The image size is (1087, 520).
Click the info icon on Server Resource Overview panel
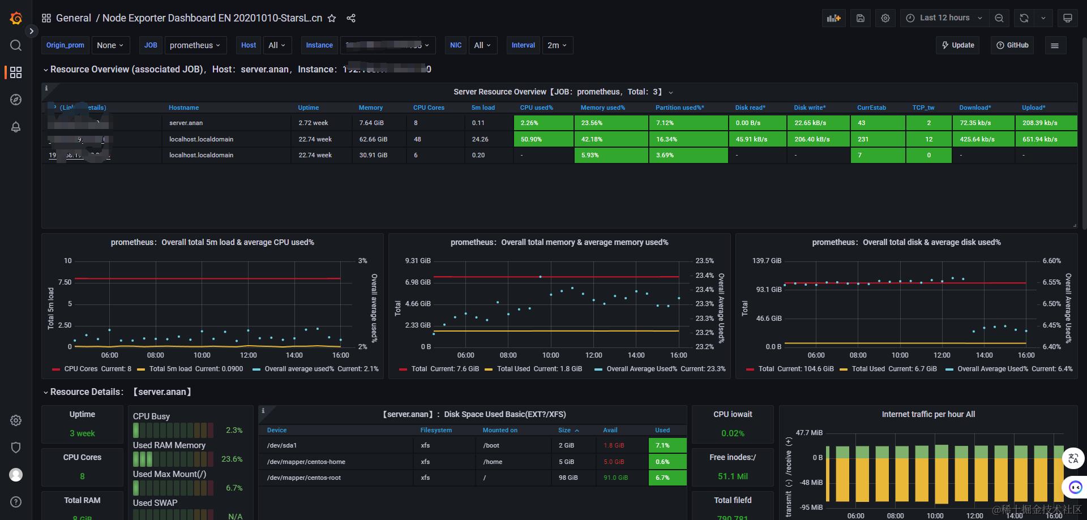[46, 88]
